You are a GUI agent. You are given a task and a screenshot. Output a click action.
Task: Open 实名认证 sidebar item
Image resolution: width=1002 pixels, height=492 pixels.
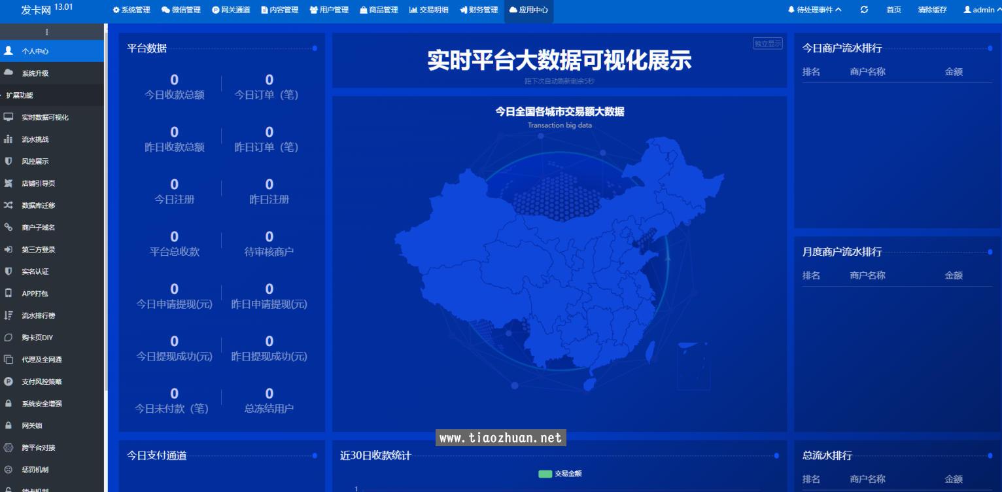click(52, 272)
